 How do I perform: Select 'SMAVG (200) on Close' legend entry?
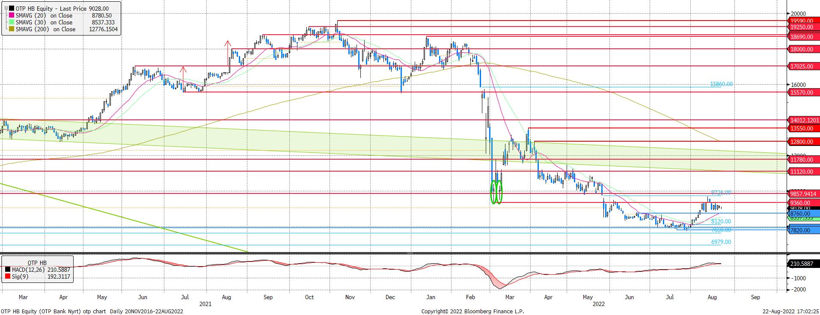point(45,29)
